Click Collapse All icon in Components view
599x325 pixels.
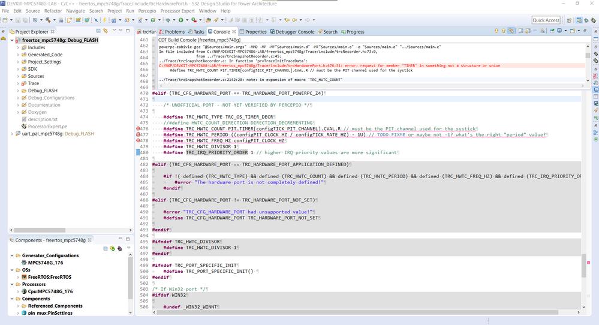coord(106,248)
